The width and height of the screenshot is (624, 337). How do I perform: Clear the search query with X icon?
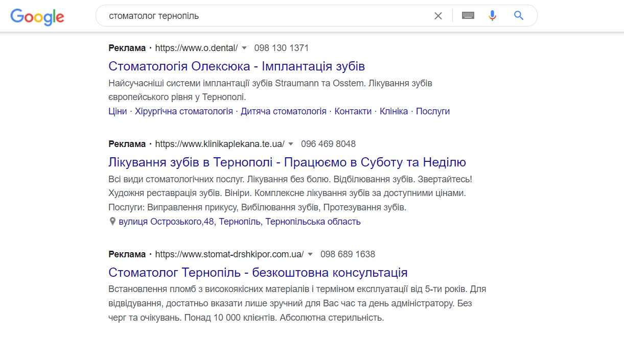tap(438, 16)
